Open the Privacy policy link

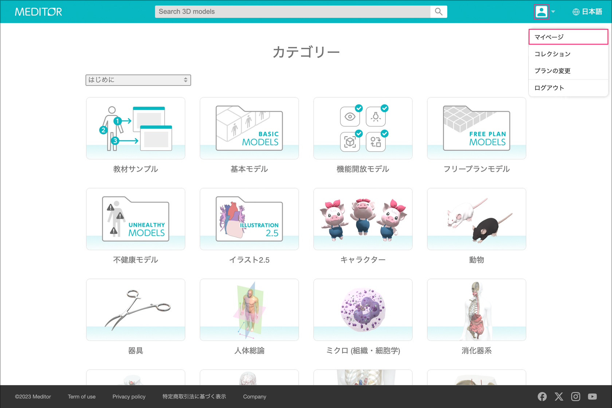129,397
